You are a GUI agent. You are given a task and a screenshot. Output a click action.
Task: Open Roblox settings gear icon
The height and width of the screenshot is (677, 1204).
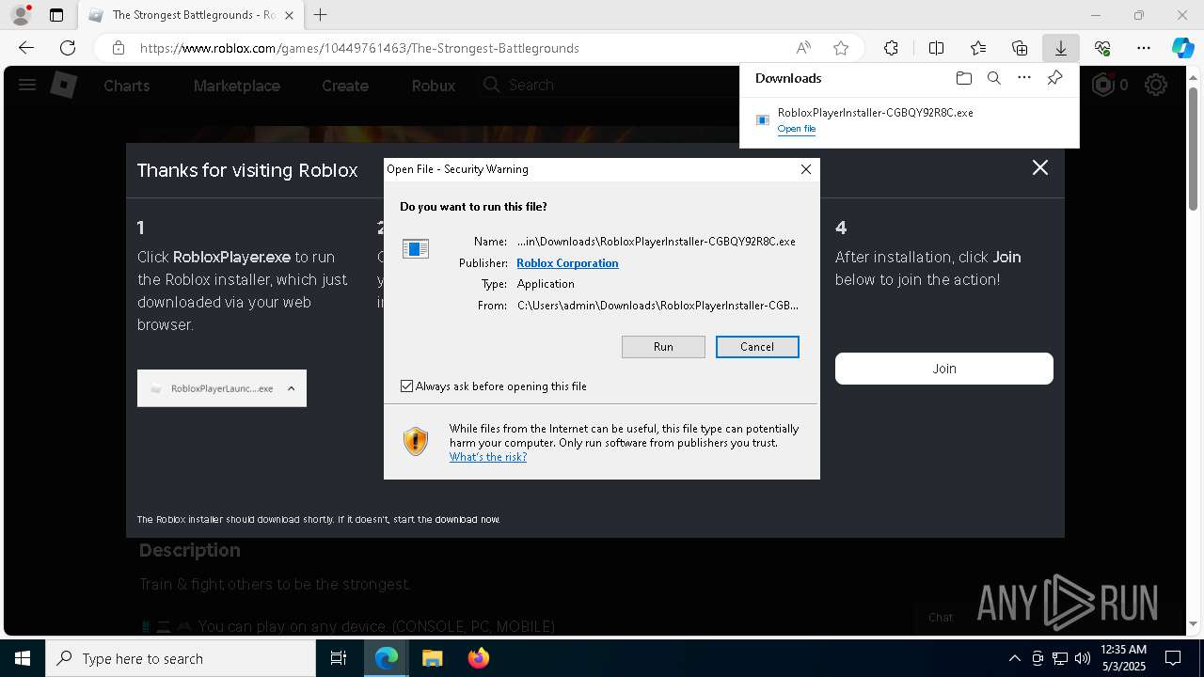1156,86
